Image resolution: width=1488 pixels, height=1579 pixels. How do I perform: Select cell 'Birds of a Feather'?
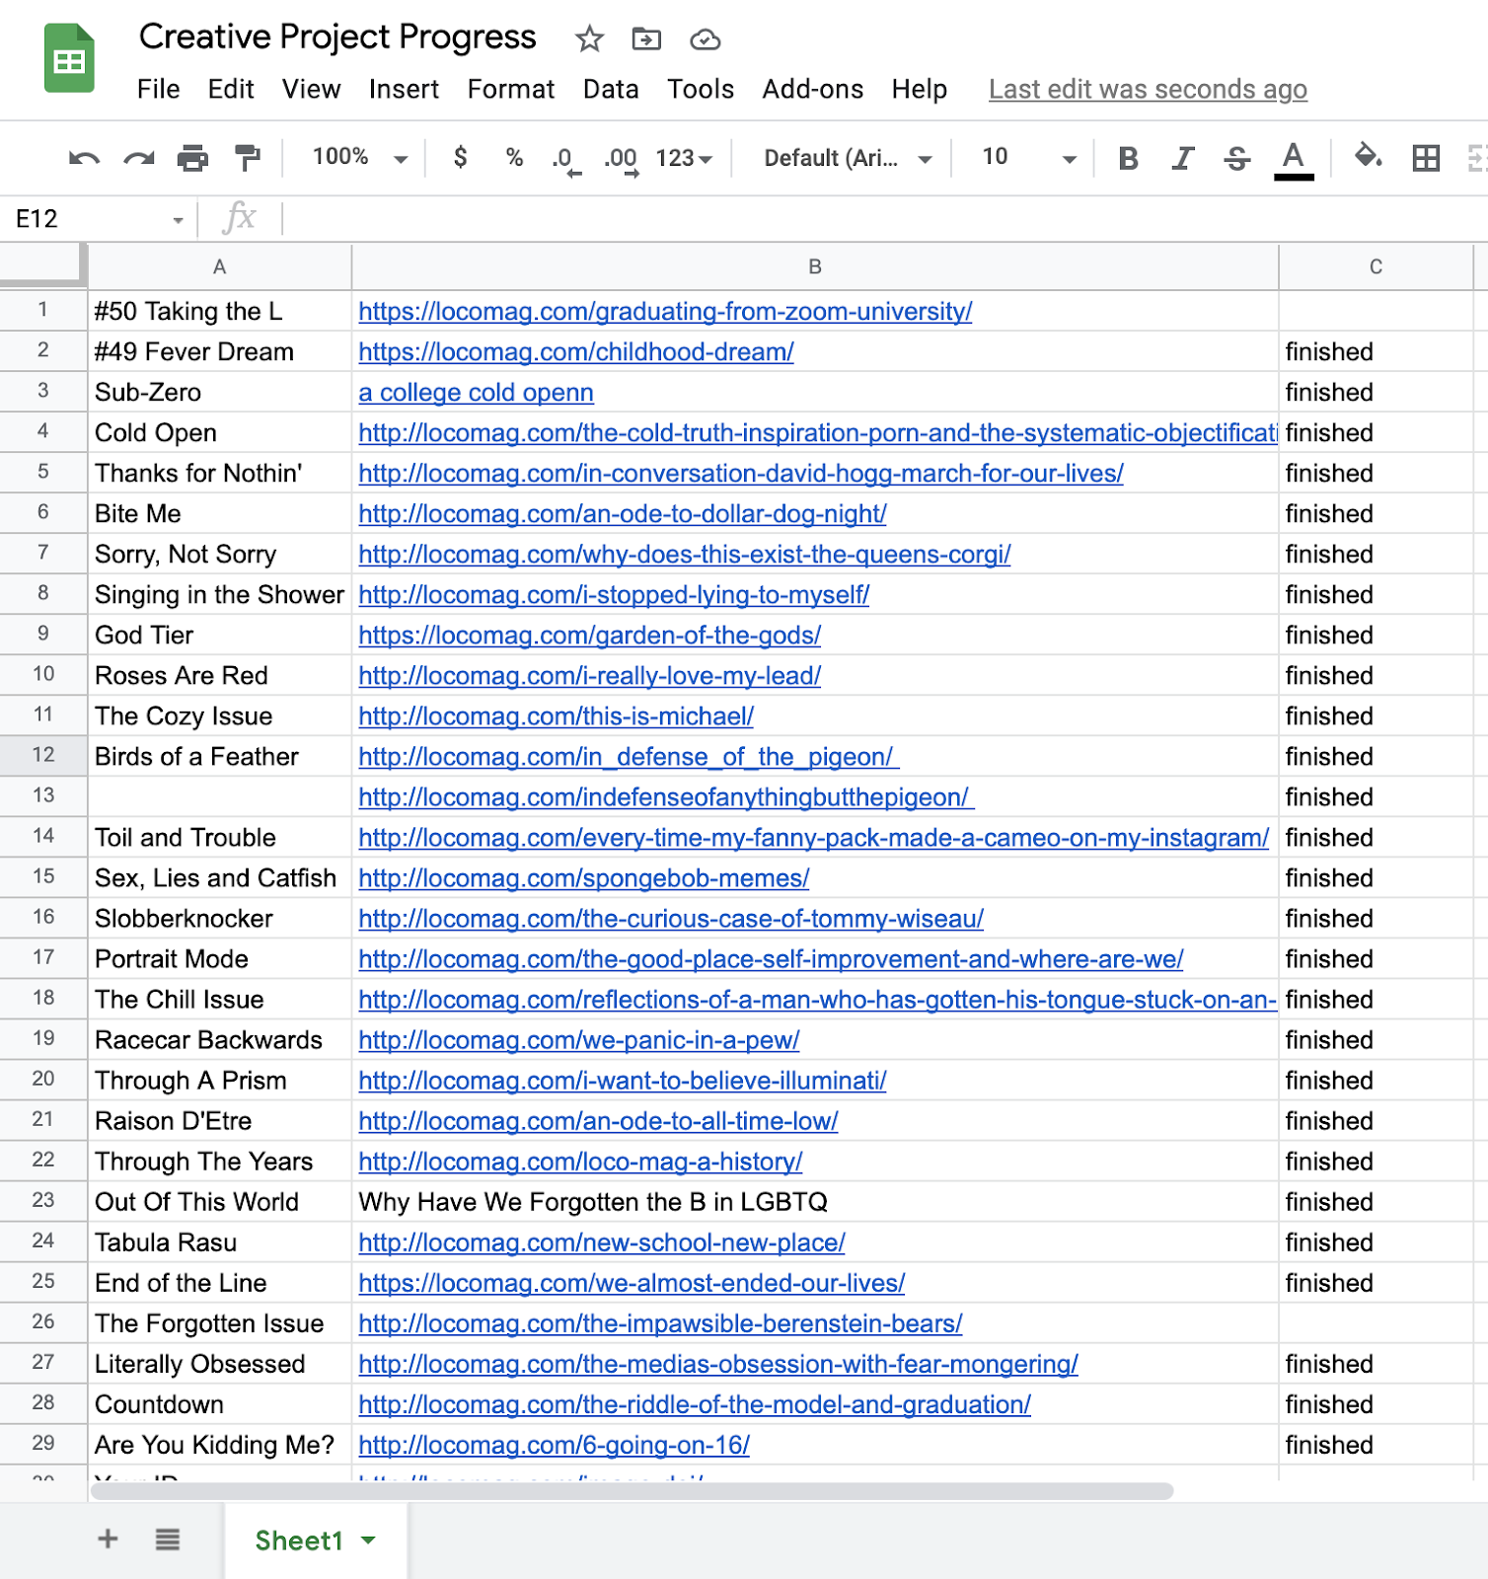(219, 757)
